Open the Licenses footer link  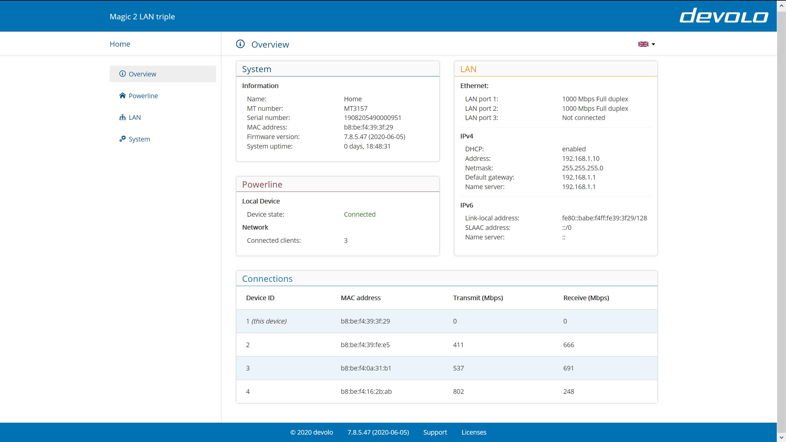pos(474,432)
